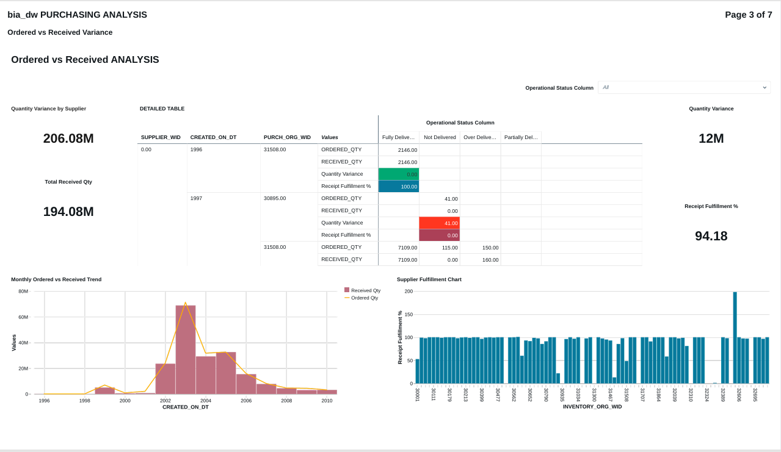
Task: Click the chevron arrow in the status filter
Action: 764,87
